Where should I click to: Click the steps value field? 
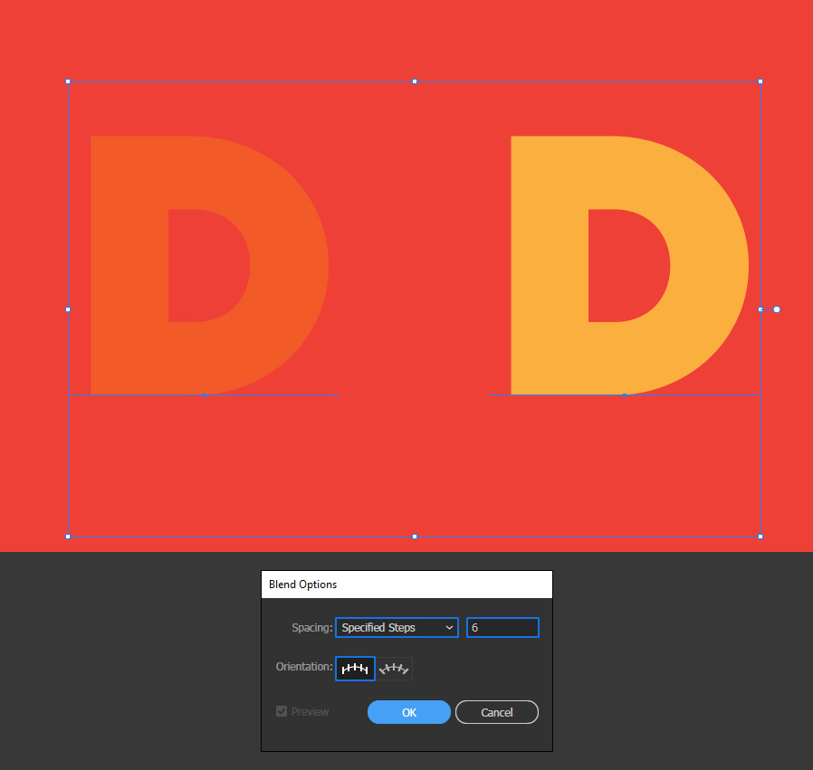tap(502, 628)
